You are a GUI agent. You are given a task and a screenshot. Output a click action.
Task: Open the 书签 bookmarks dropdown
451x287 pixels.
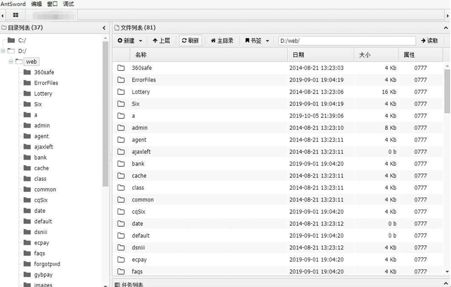pyautogui.click(x=257, y=41)
